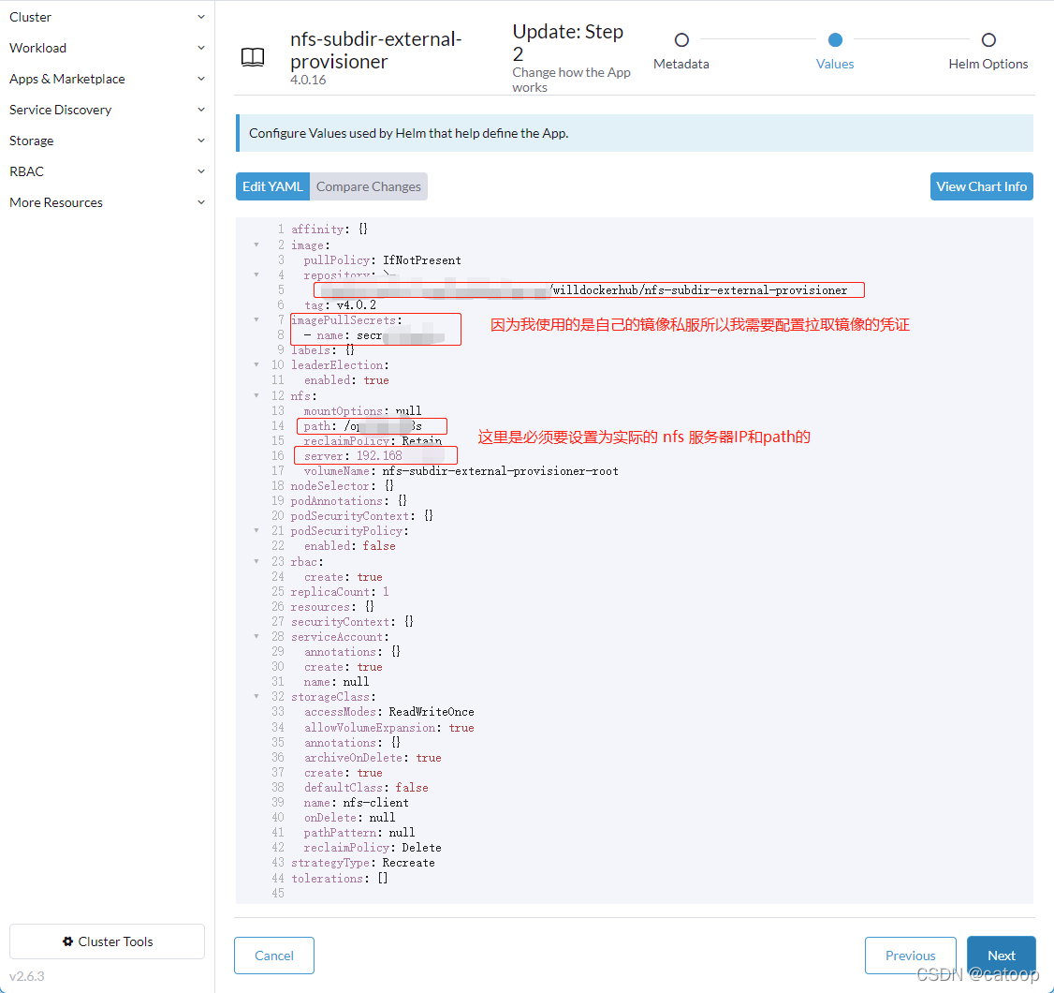
Task: Collapse the imagePullSecrets fold arrow
Action: 256,319
